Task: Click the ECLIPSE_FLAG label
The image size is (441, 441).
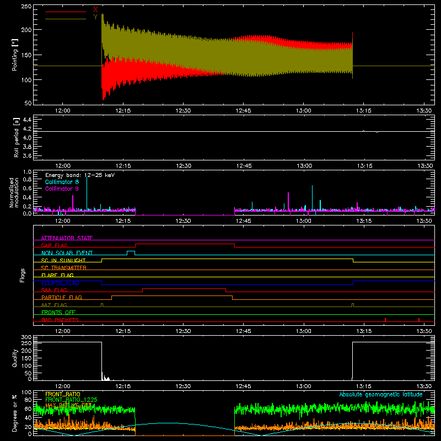Action: [60, 283]
